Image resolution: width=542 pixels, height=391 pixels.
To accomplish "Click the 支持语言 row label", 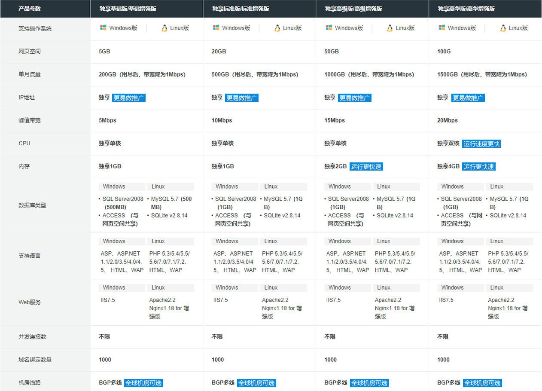I will [30, 256].
